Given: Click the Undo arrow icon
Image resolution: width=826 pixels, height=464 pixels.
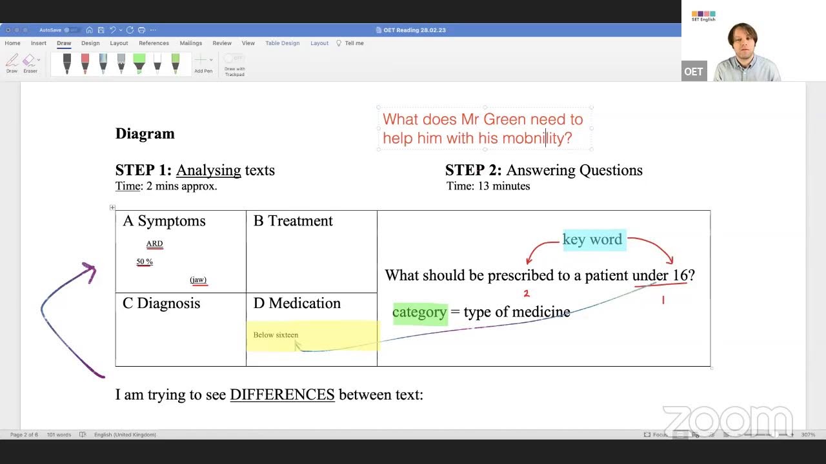Looking at the screenshot, I should pyautogui.click(x=112, y=30).
